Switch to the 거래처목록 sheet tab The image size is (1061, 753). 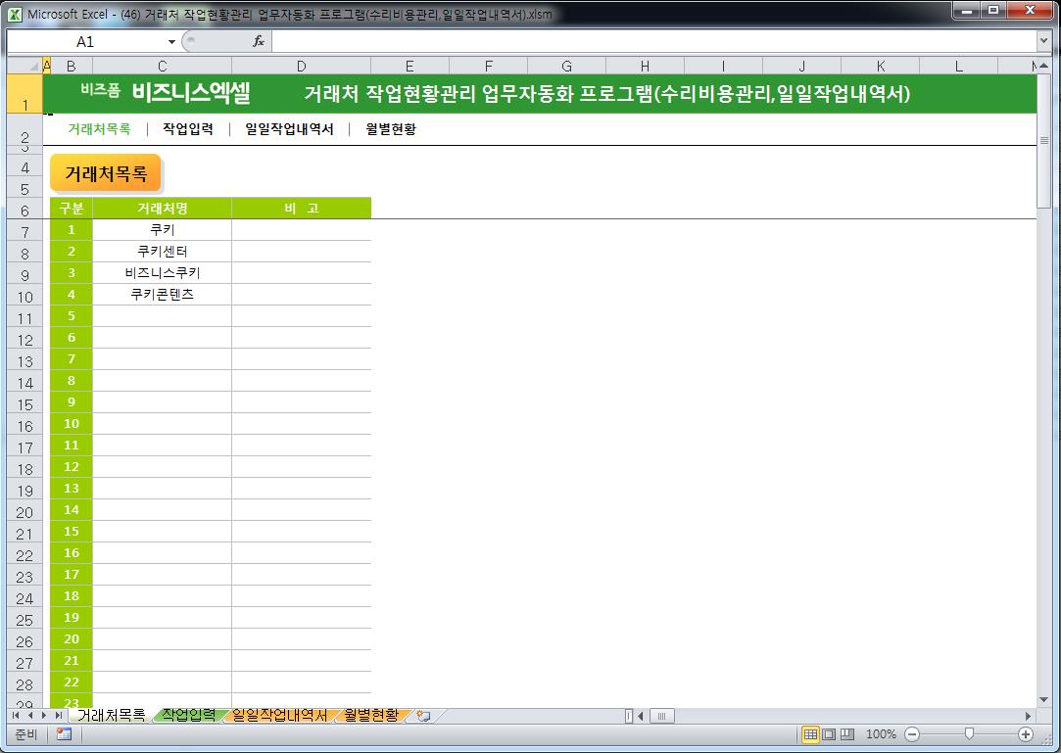point(111,715)
